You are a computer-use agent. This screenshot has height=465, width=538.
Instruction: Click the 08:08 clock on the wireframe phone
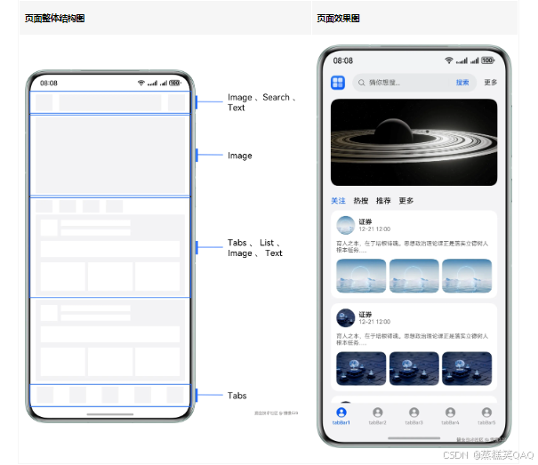coord(49,83)
